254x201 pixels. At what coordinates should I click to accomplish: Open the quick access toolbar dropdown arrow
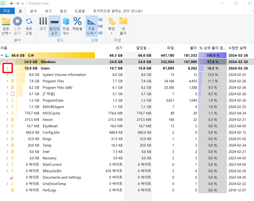pos(22,4)
